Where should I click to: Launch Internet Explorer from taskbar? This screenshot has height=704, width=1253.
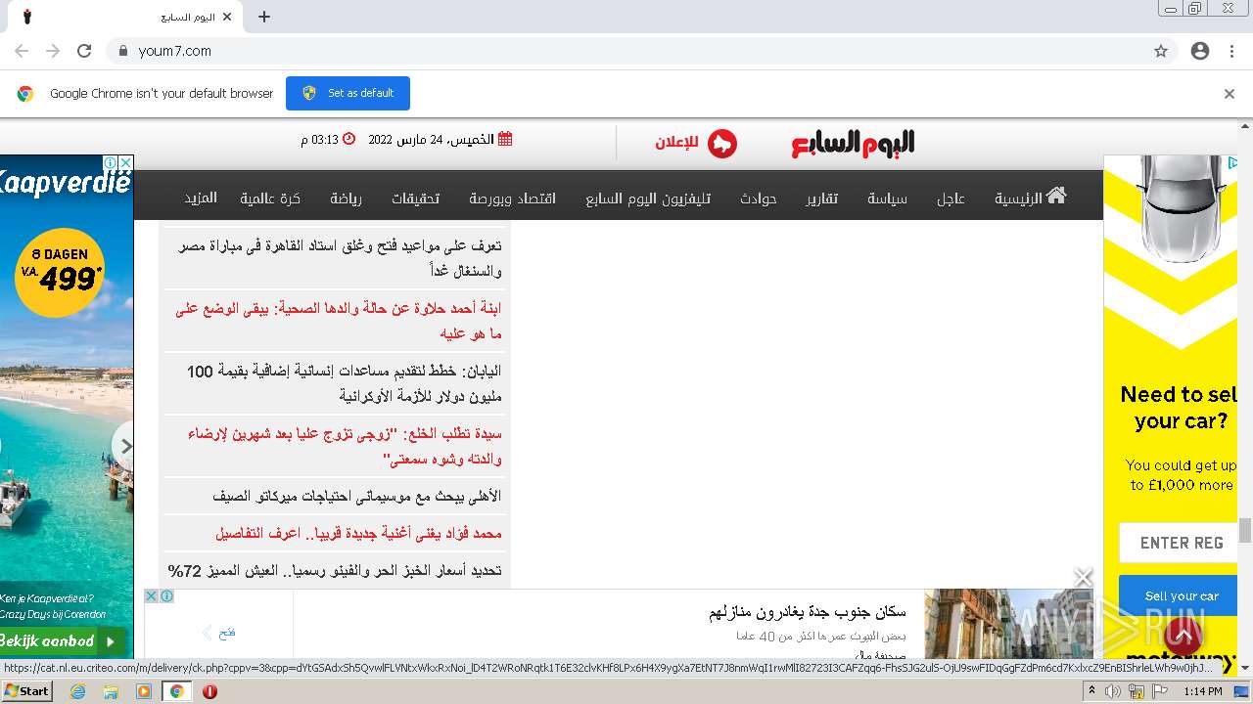coord(77,691)
